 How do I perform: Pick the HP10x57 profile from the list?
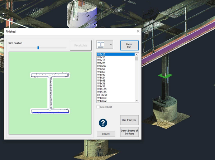coord(103,95)
